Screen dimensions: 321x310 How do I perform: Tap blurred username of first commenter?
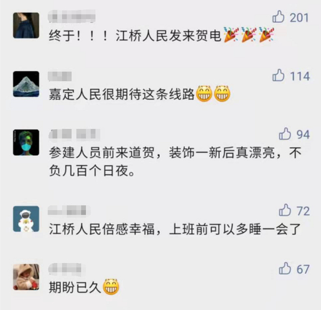(x=72, y=17)
